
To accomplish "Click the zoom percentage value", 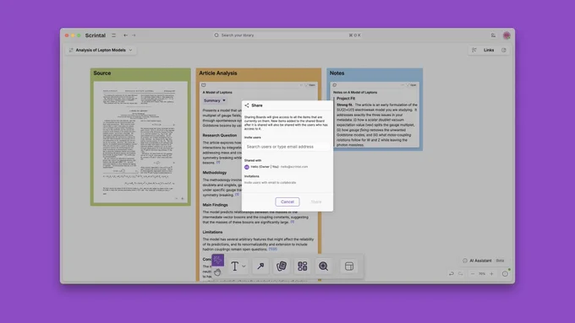I will tap(482, 273).
